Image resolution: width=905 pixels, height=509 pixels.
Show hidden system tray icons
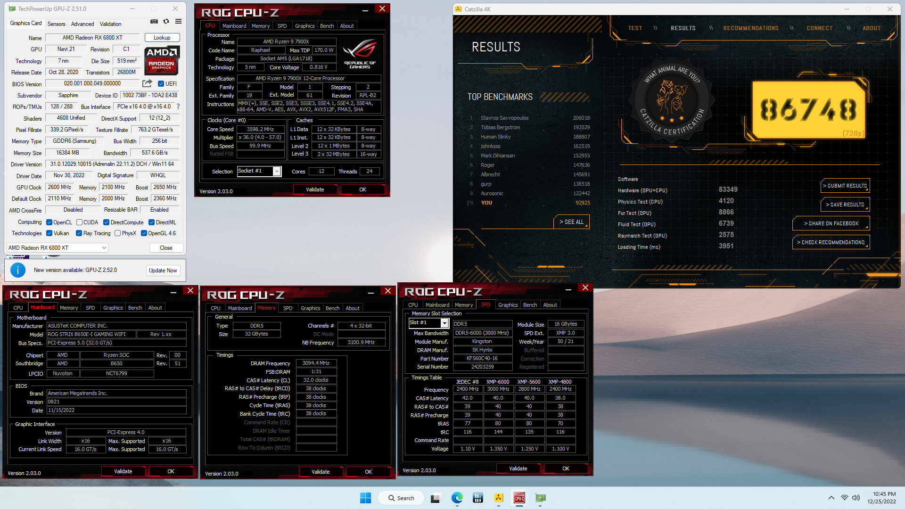pyautogui.click(x=831, y=498)
